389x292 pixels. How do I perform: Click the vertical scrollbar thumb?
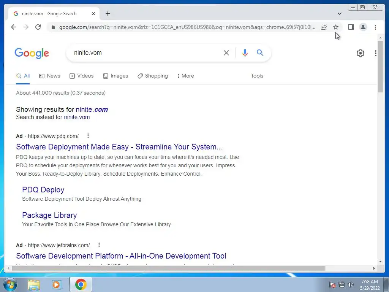click(380, 67)
